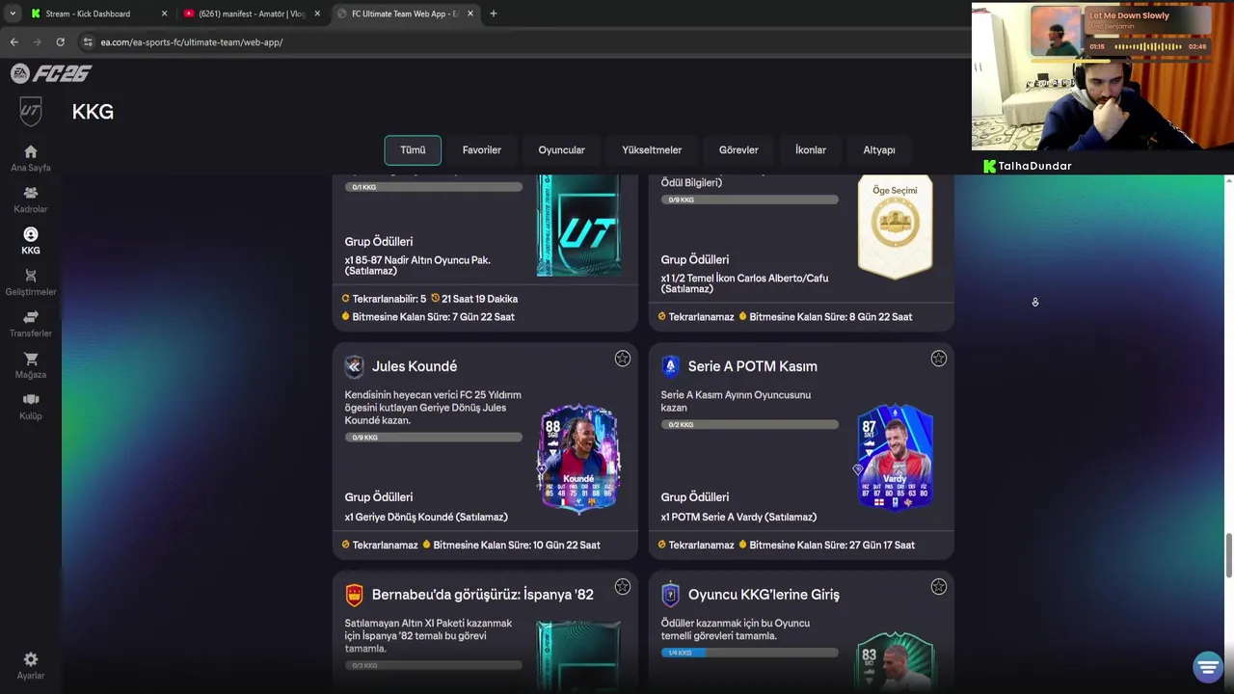Viewport: 1234px width, 694px height.
Task: Favorite the Bernabeu'da görüşürüz star
Action: point(623,587)
